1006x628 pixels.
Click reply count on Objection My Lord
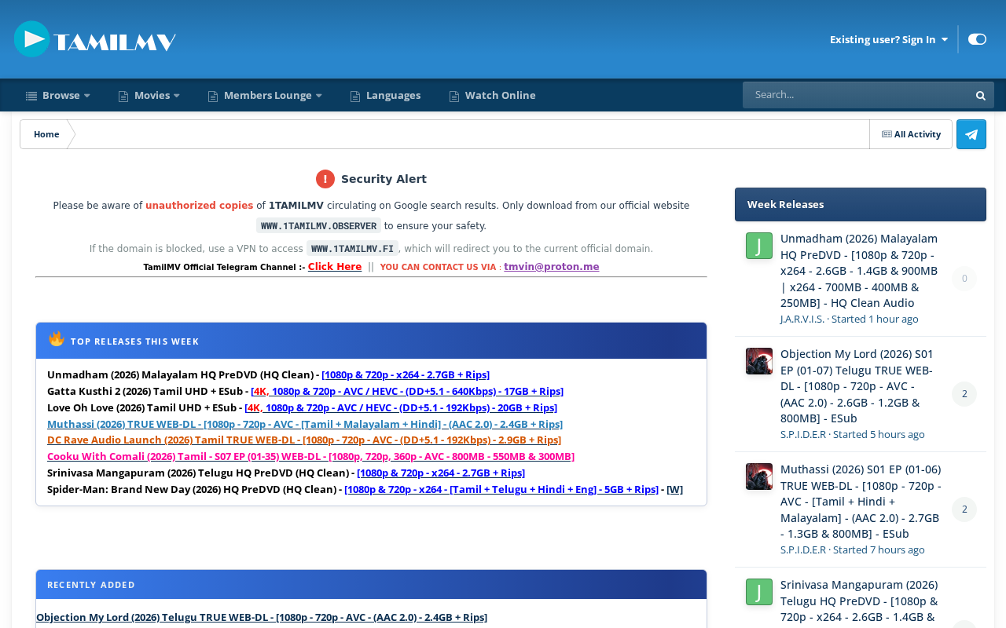click(964, 394)
